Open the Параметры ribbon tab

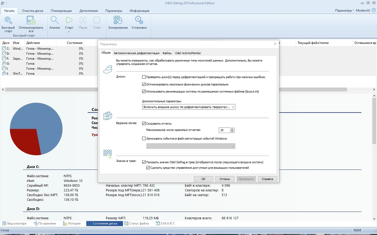click(x=114, y=11)
